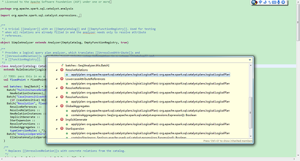Toggle punctuation mode on IME bar
The image size is (300, 161).
(270, 2)
